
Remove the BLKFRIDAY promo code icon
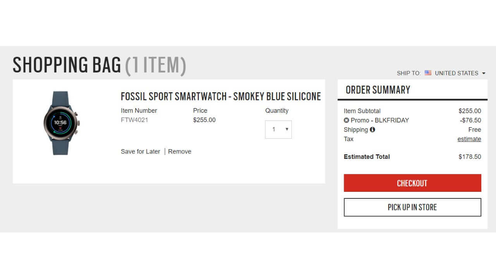346,121
